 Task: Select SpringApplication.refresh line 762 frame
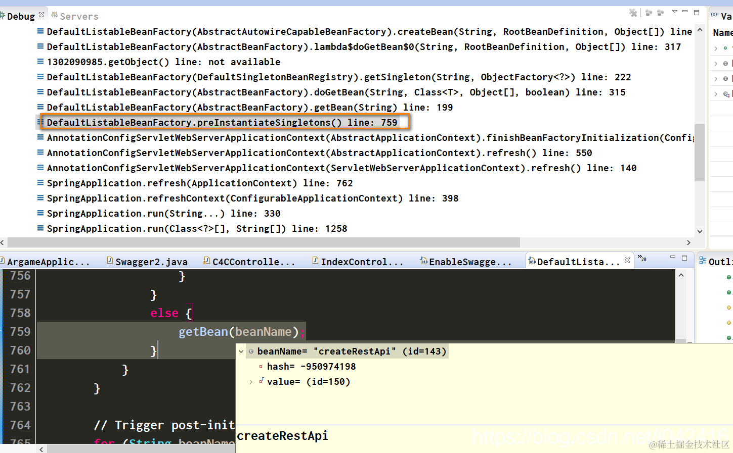coord(200,183)
